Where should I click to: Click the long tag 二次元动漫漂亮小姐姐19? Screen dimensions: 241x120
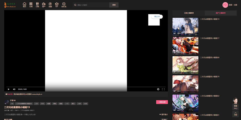24,104
